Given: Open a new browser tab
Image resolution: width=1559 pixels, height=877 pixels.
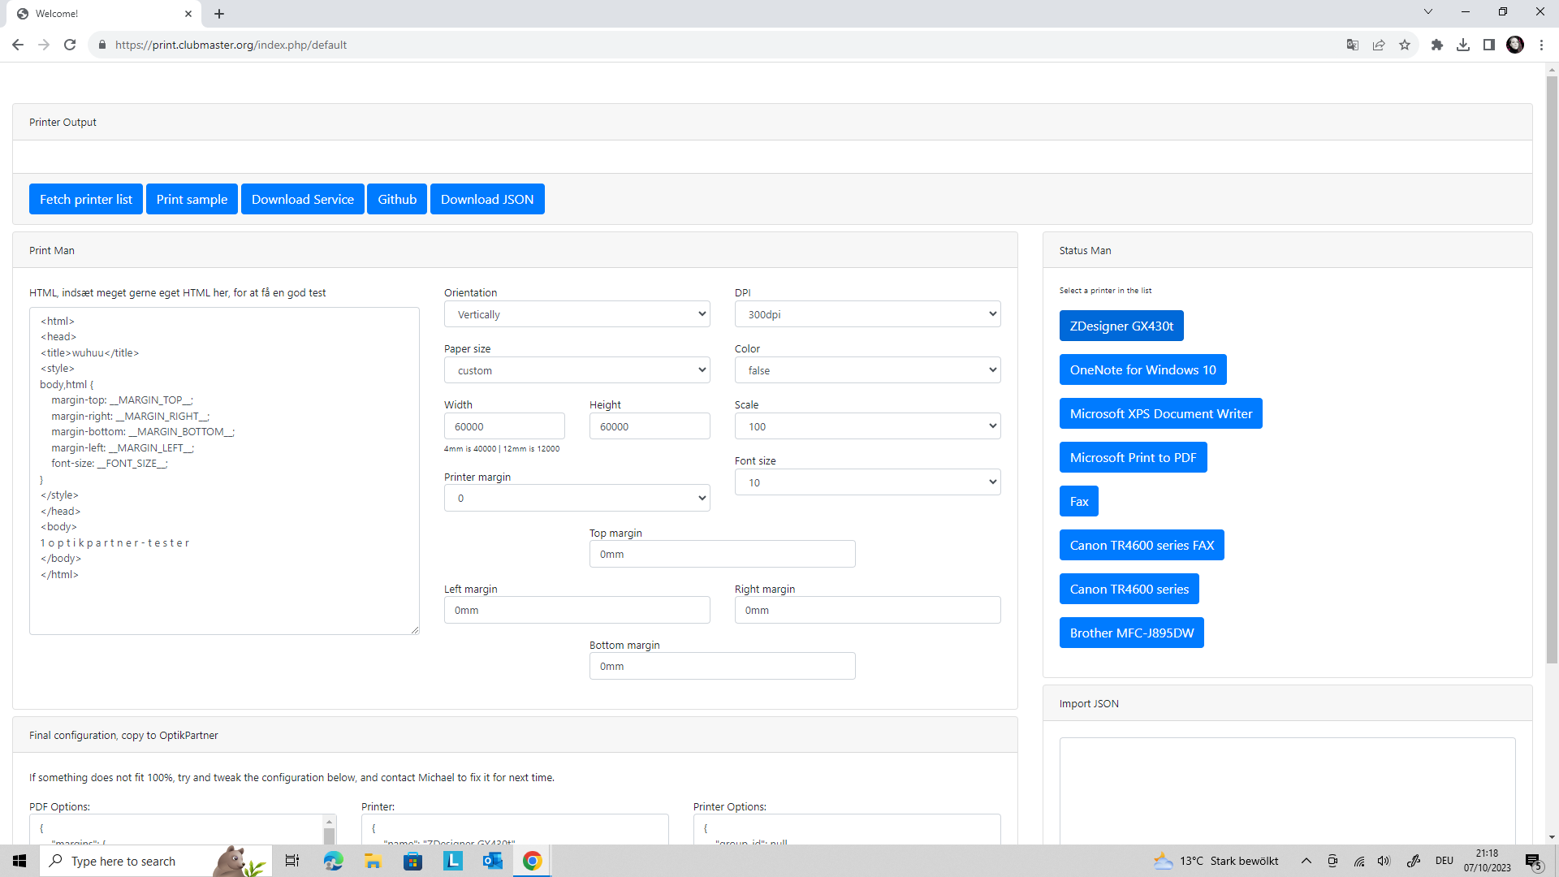Looking at the screenshot, I should 219,14.
